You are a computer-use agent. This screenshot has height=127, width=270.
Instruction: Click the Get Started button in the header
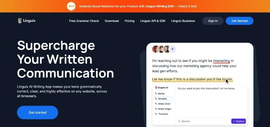[240, 21]
